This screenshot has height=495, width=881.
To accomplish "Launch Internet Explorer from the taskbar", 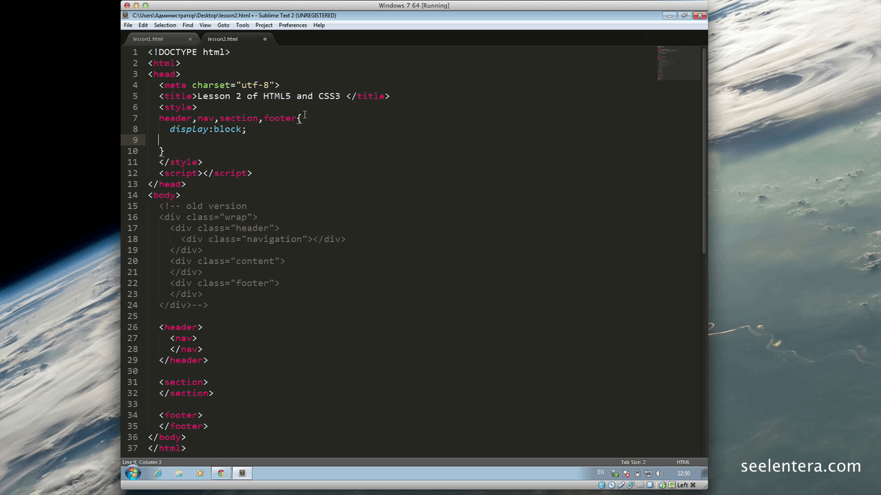I will pos(158,473).
